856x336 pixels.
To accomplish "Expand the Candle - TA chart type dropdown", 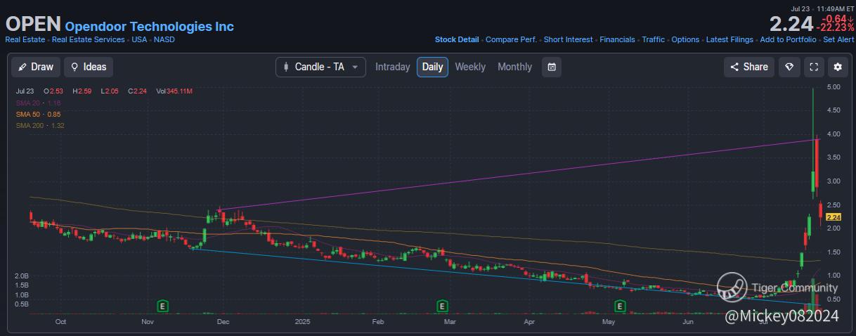I will pyautogui.click(x=320, y=67).
